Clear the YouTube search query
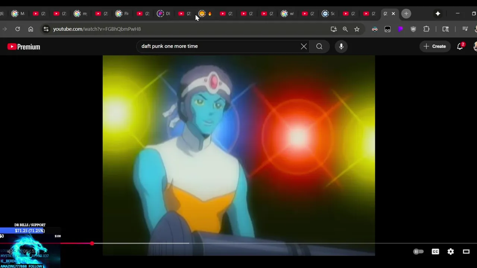This screenshot has height=268, width=477. tap(304, 46)
